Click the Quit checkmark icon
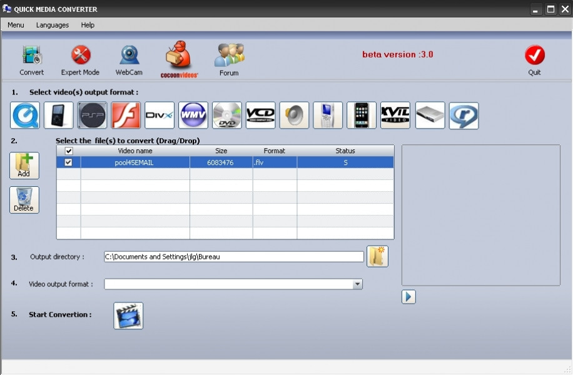573x375 pixels. 535,55
